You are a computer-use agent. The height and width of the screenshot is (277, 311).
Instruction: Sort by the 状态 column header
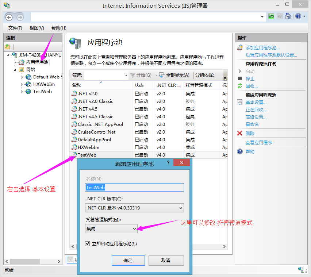(x=143, y=85)
